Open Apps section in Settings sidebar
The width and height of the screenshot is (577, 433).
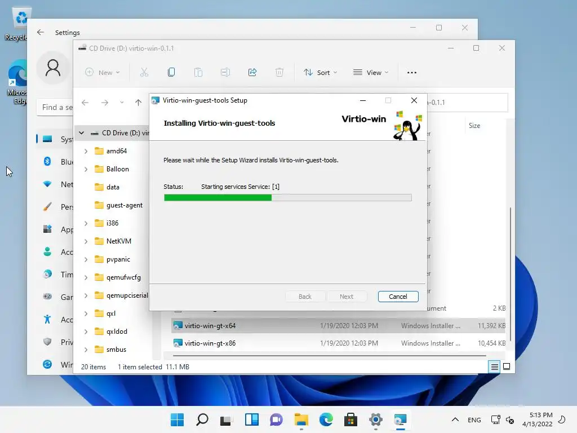(55, 229)
